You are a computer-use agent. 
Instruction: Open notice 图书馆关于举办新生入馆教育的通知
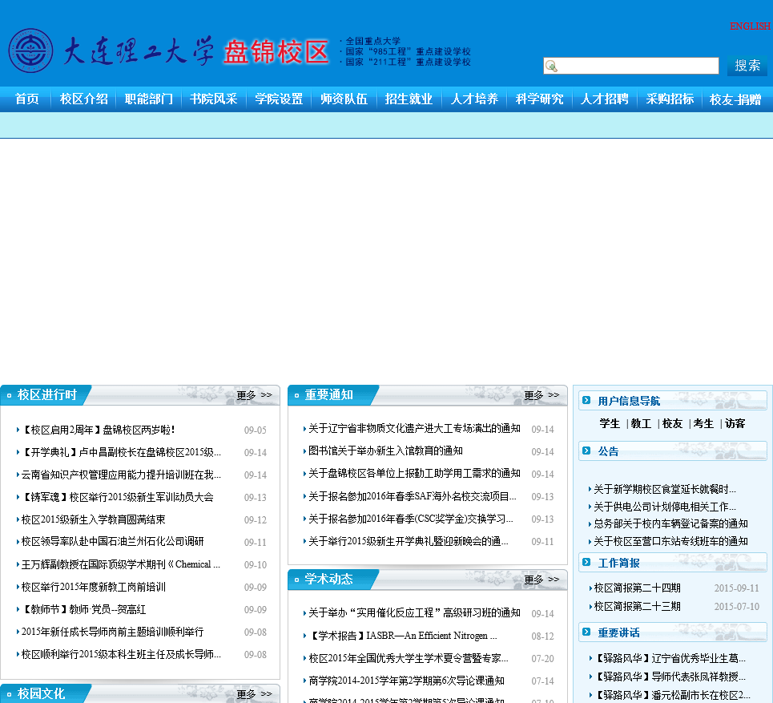pos(385,451)
